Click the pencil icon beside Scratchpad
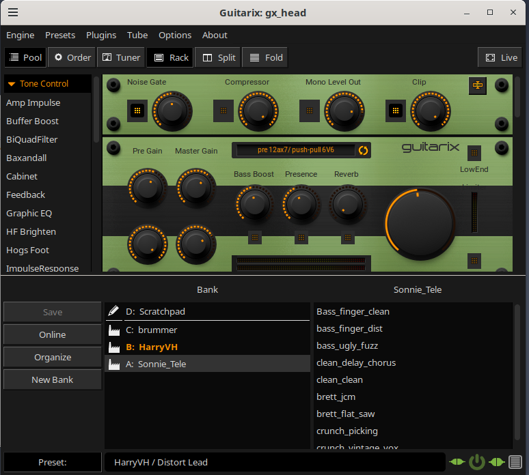529x475 pixels. [x=113, y=311]
